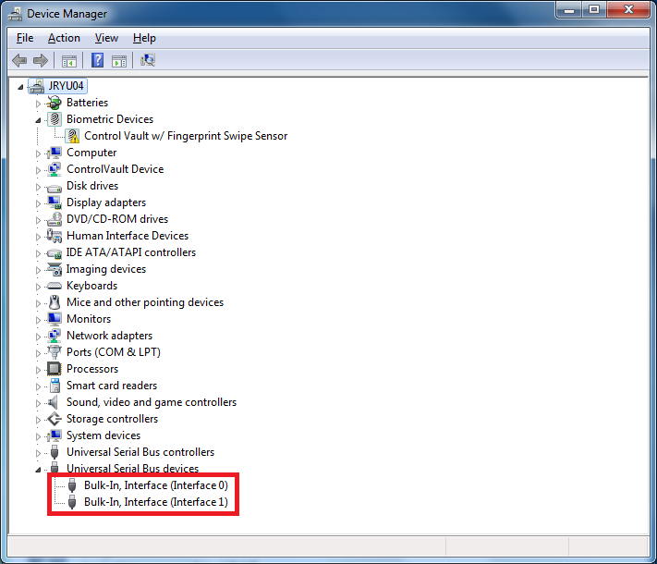Expand the Ports (COM & LPT) node
The height and width of the screenshot is (564, 657).
[x=38, y=353]
